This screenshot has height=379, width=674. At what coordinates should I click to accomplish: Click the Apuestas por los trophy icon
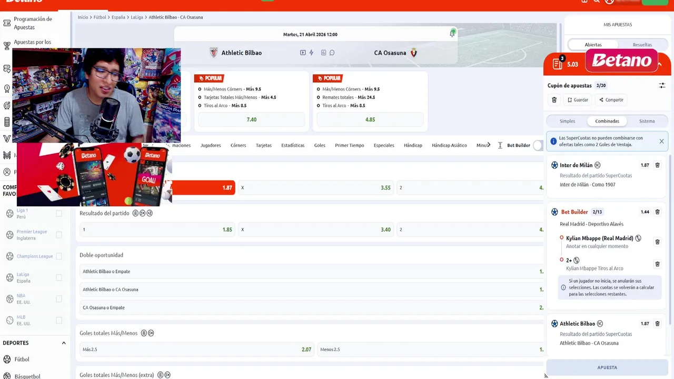pos(7,46)
